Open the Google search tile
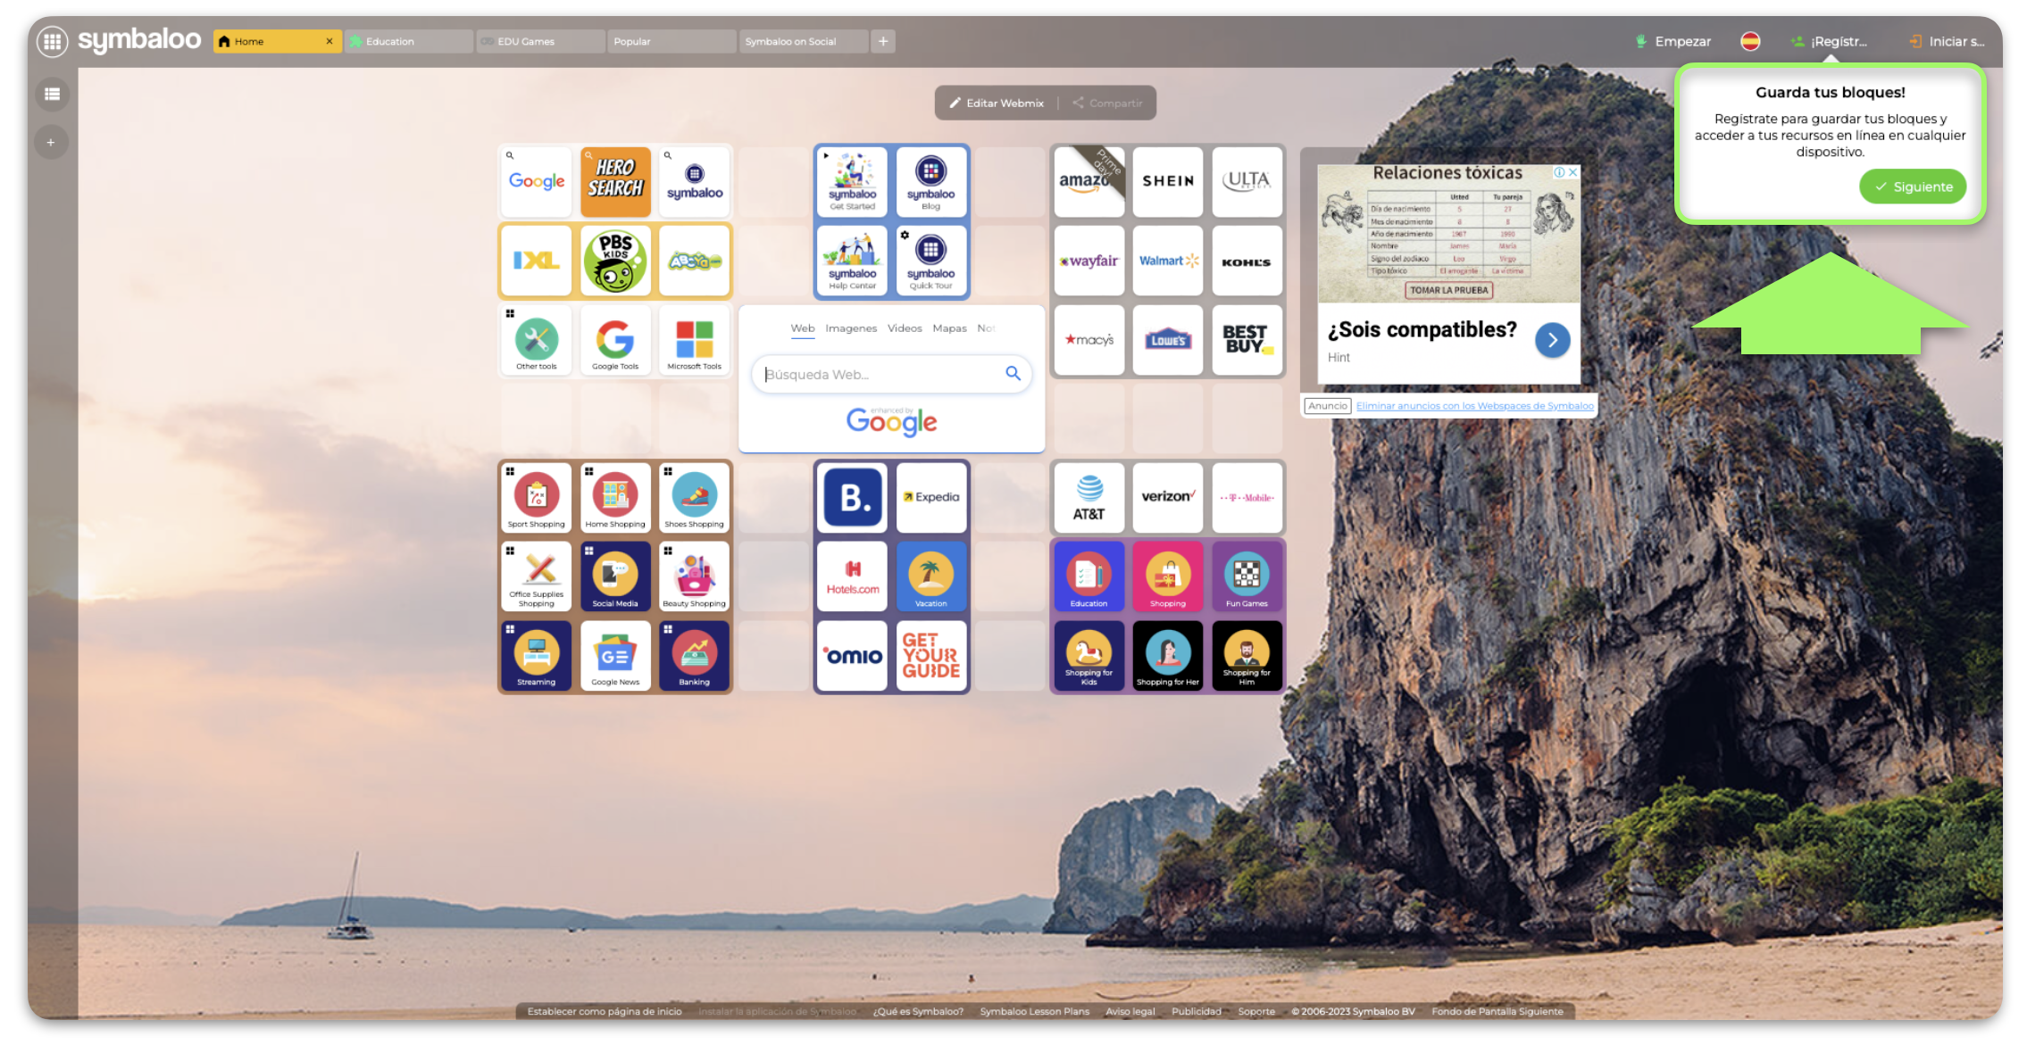The width and height of the screenshot is (2027, 1053). point(536,181)
